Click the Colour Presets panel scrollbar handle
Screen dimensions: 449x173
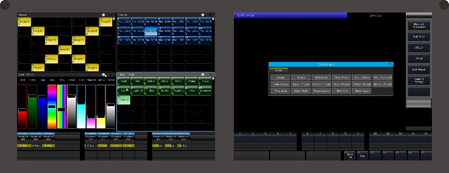(x=213, y=78)
